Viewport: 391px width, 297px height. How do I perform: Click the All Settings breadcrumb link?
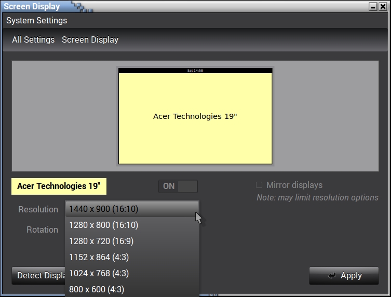click(33, 40)
